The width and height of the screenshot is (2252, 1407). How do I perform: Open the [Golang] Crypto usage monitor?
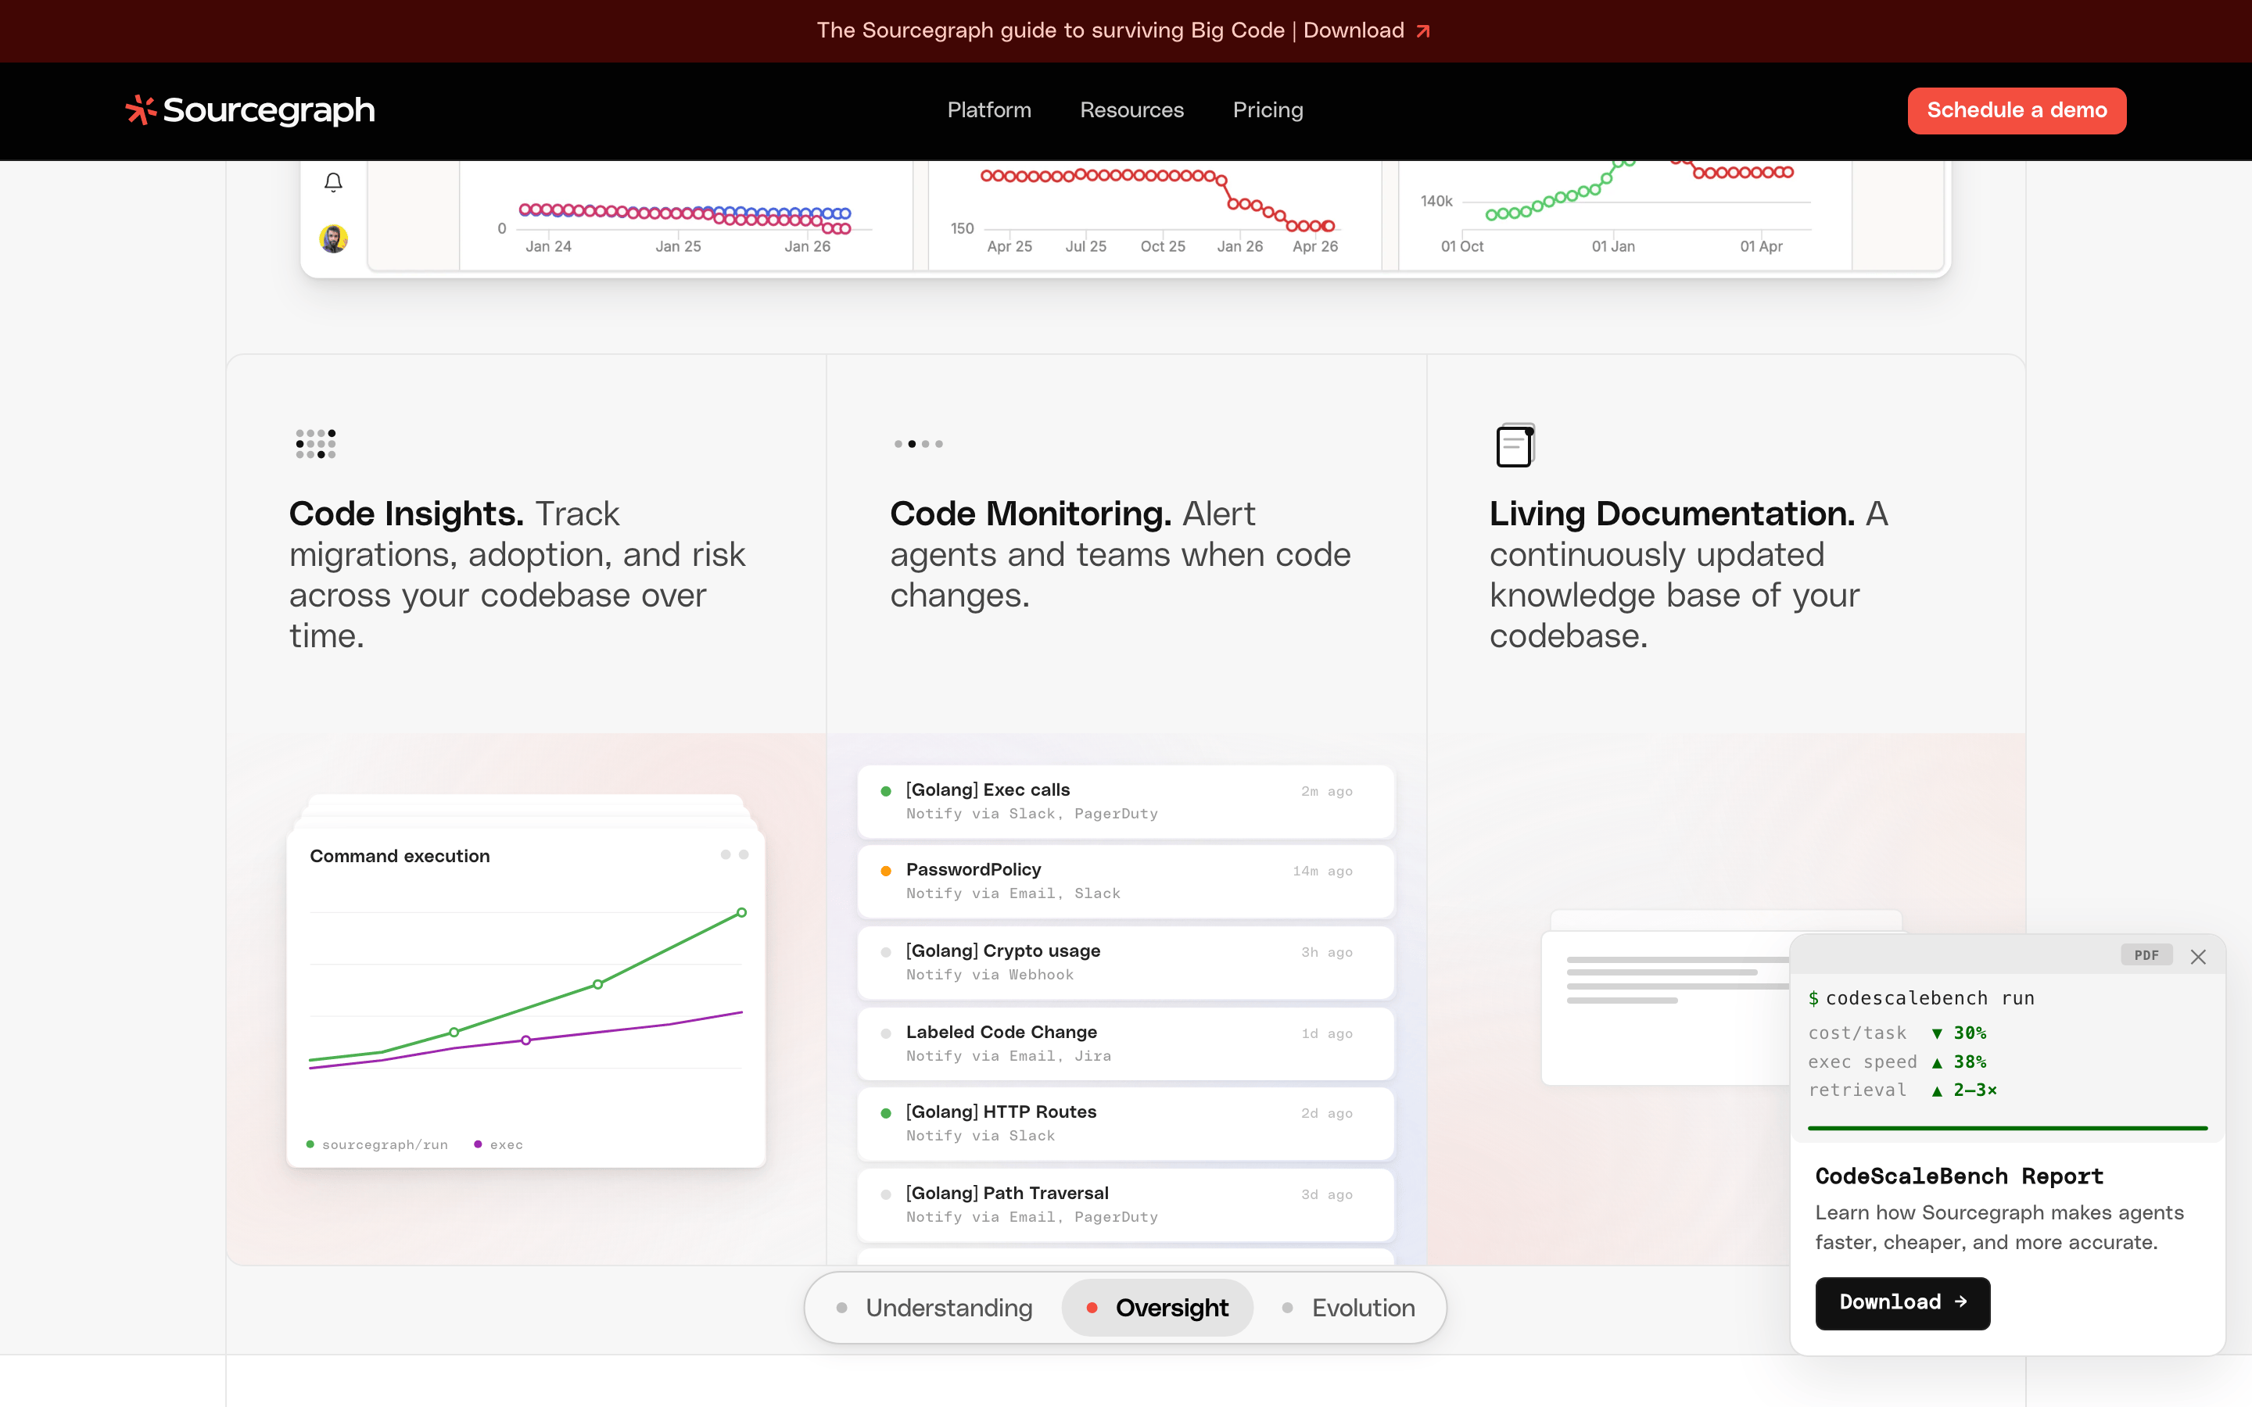tap(1126, 961)
